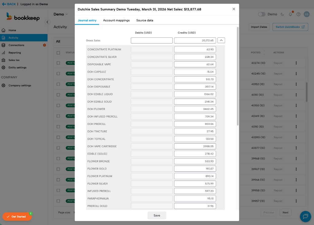This screenshot has width=314, height=225.
Task: Open the Demo company dropdown
Action: [x=60, y=14]
